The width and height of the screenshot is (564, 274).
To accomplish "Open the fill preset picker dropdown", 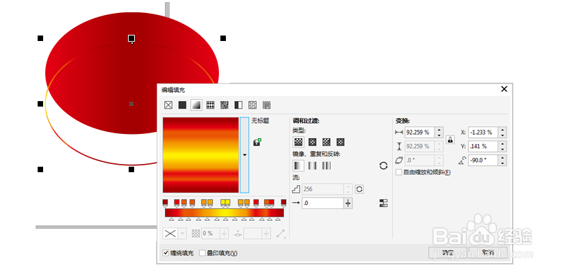I will click(244, 155).
